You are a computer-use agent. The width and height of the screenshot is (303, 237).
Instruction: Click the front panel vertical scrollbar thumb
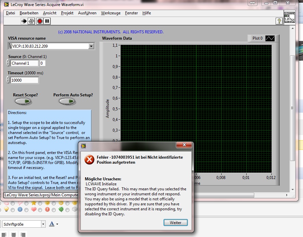coord(293,108)
